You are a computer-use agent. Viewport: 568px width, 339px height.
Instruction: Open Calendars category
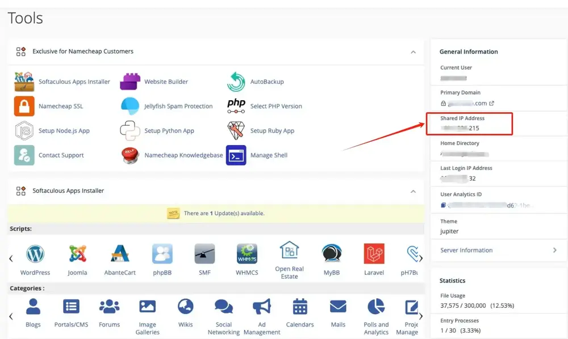[x=300, y=313]
